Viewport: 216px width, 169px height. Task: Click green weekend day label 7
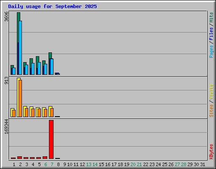52,164
